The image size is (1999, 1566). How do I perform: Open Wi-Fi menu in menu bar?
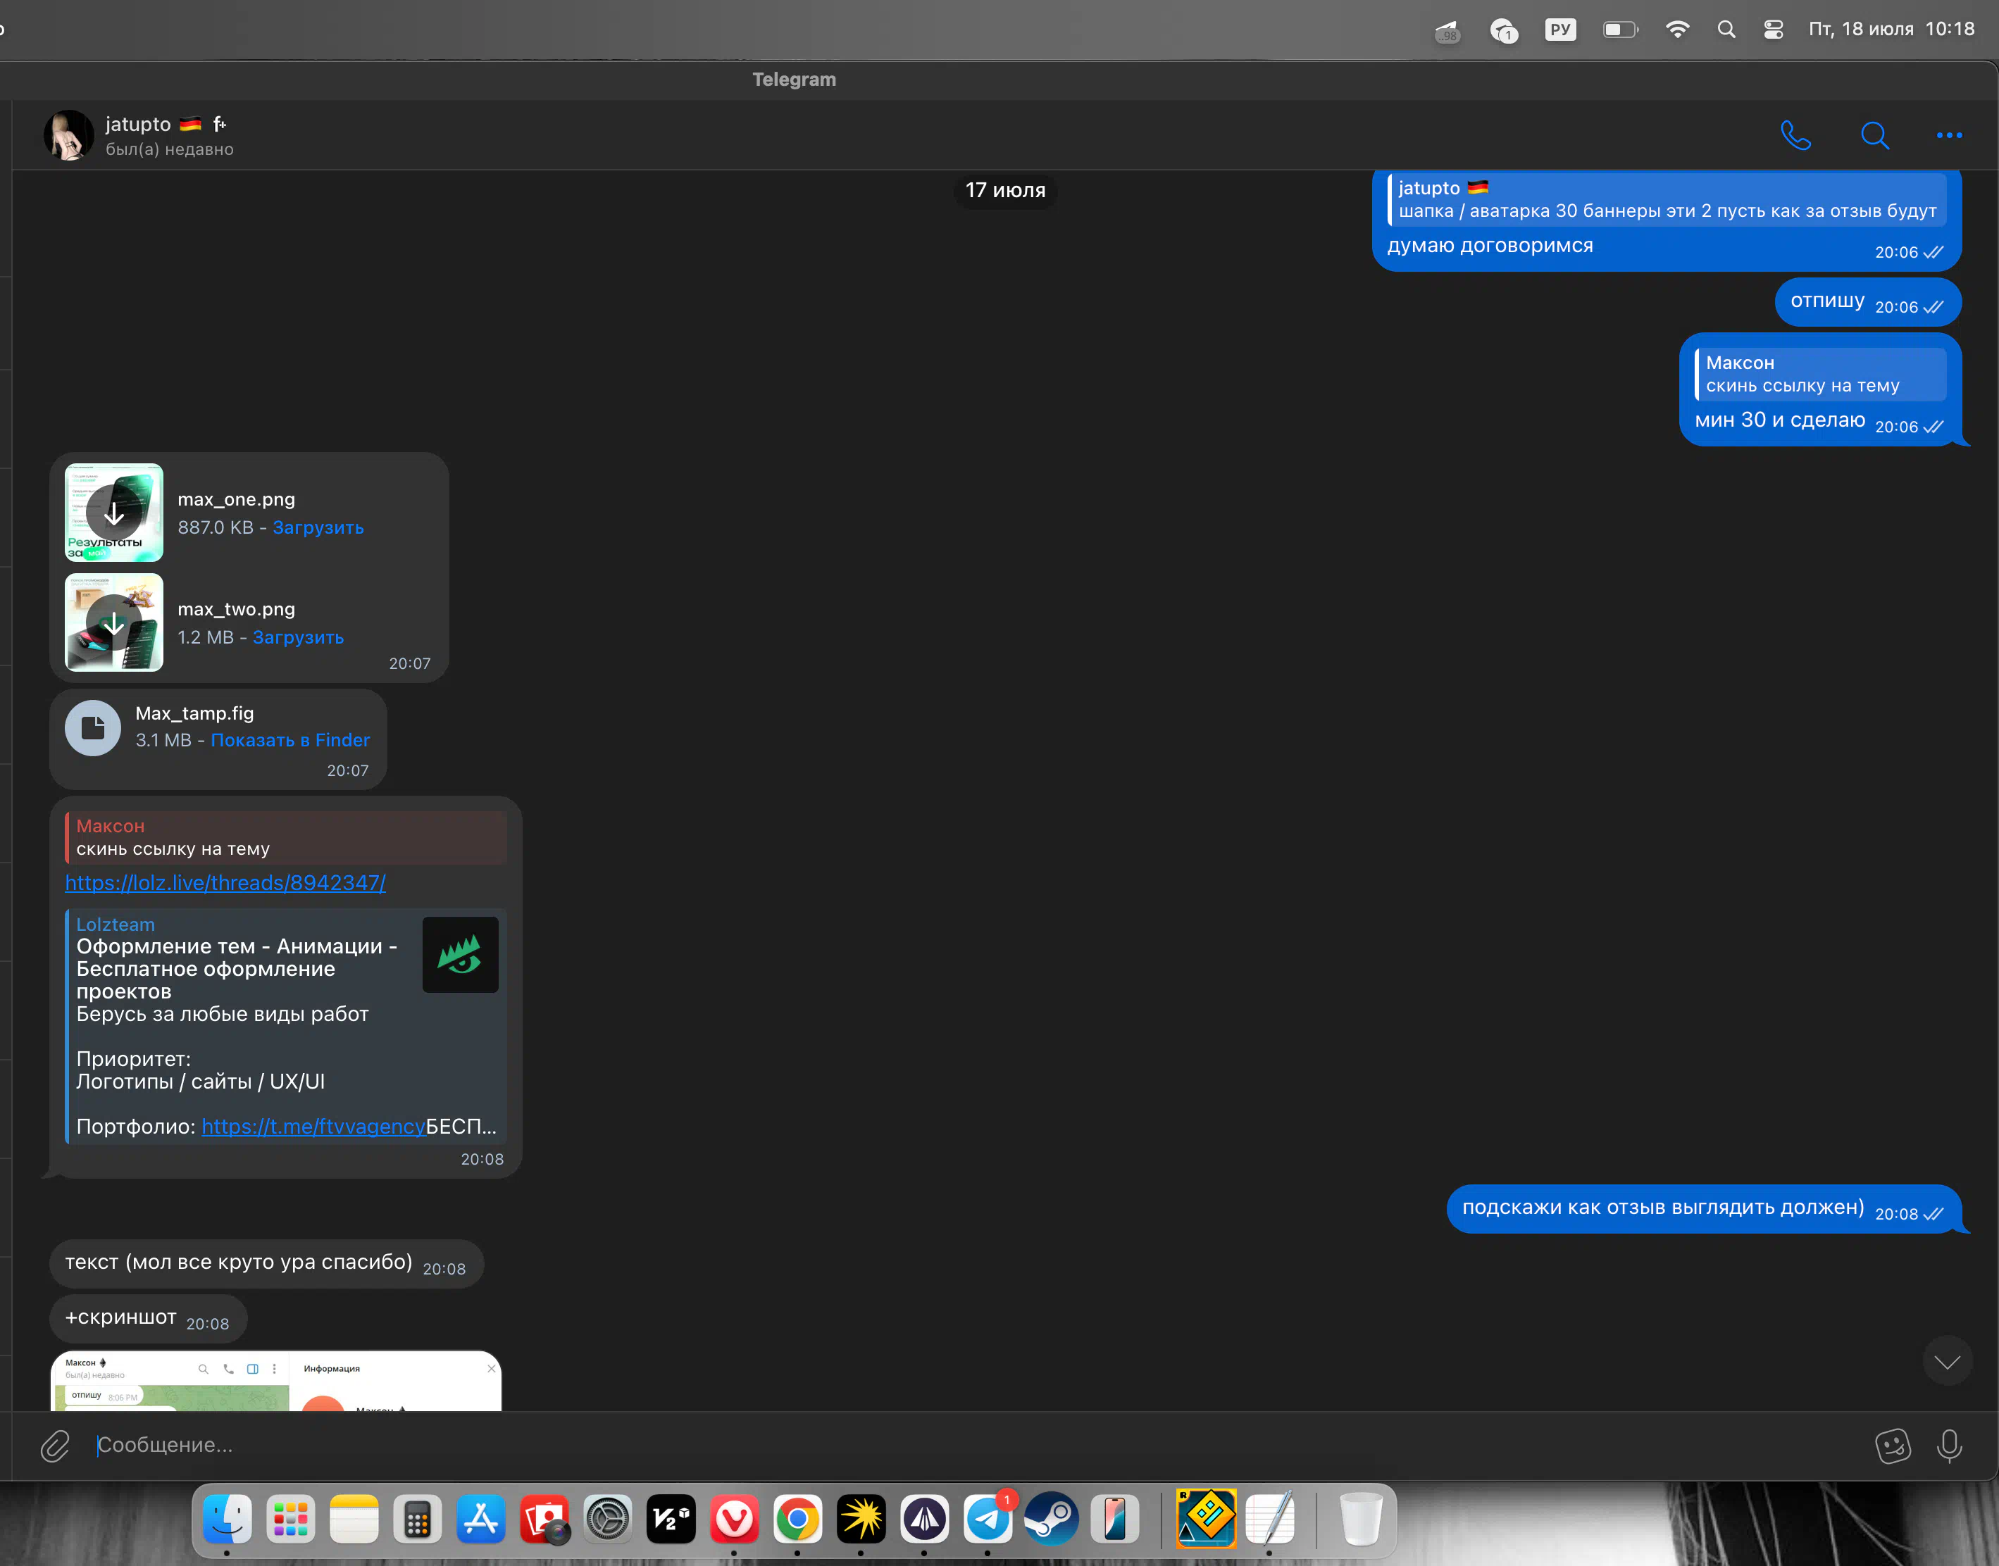click(1676, 30)
